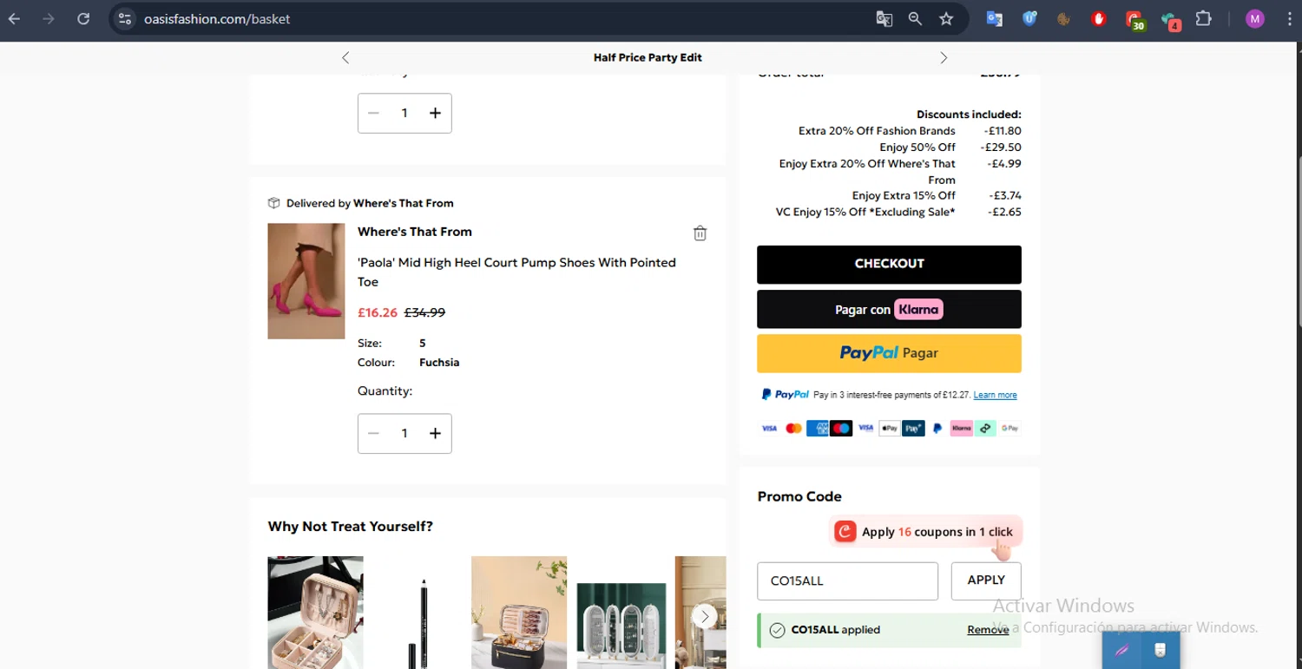Open the cookie extension icon
The width and height of the screenshot is (1302, 669).
[1064, 18]
